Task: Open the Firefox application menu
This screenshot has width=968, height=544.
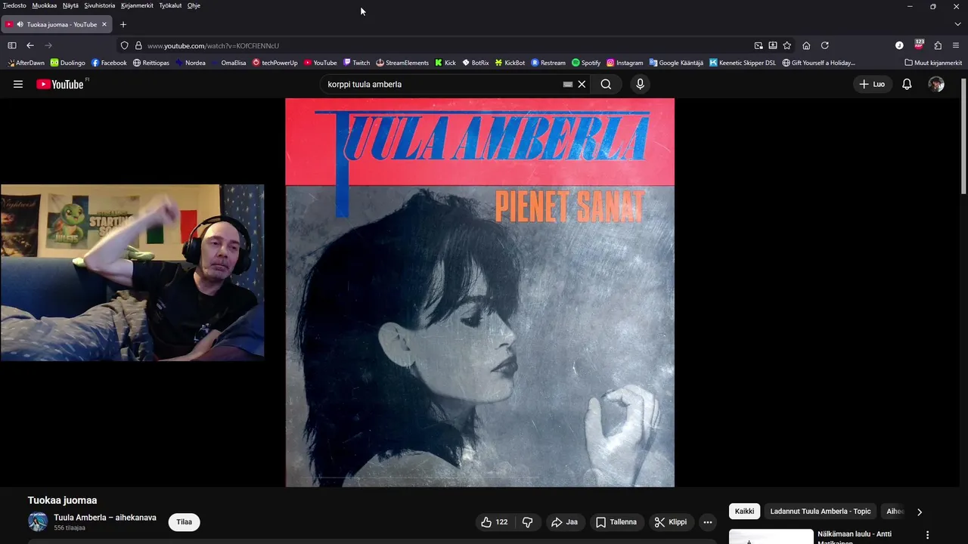Action: pos(956,45)
